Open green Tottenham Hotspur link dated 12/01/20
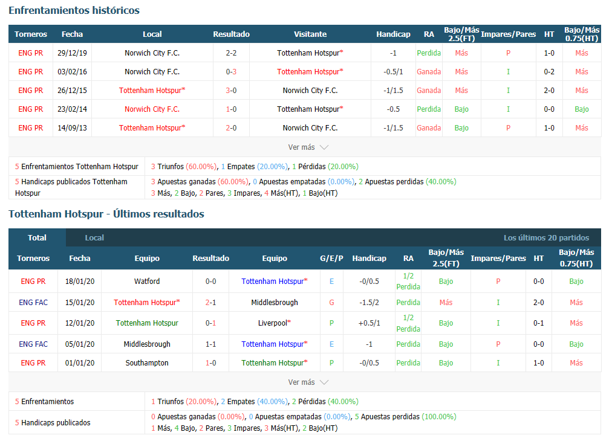Viewport: 612px width, 441px height. click(x=147, y=323)
